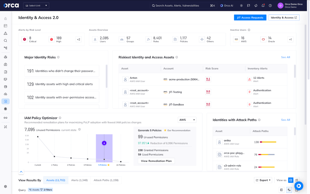Click the floating Orca chat bubble
This screenshot has width=310, height=194.
tap(299, 186)
